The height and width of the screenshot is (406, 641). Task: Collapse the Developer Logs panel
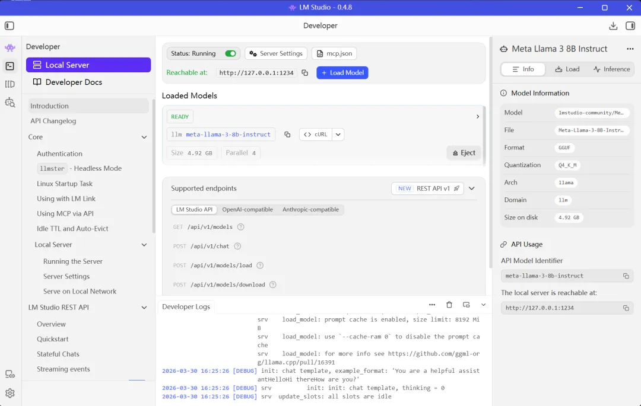tap(483, 305)
